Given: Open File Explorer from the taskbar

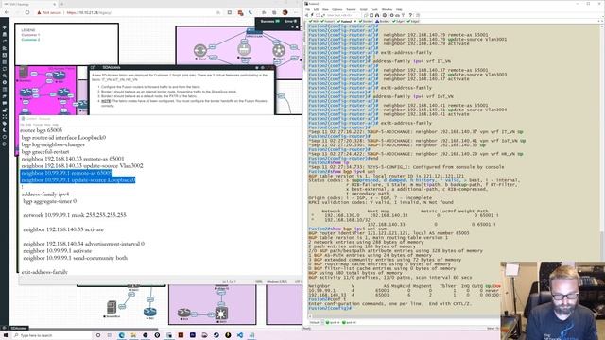Looking at the screenshot, I should pos(133,335).
